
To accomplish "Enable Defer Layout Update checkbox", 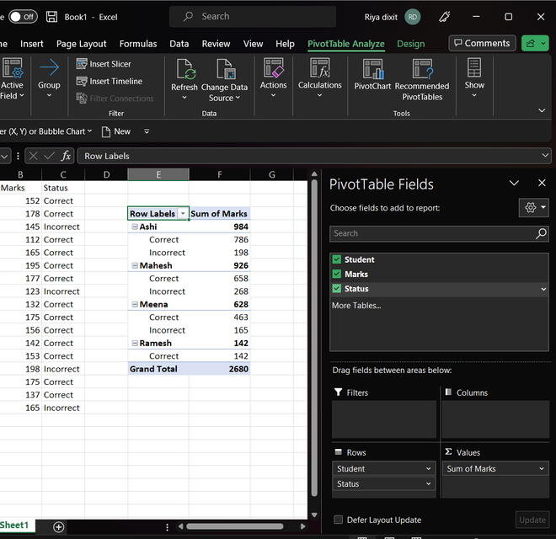I will (339, 520).
